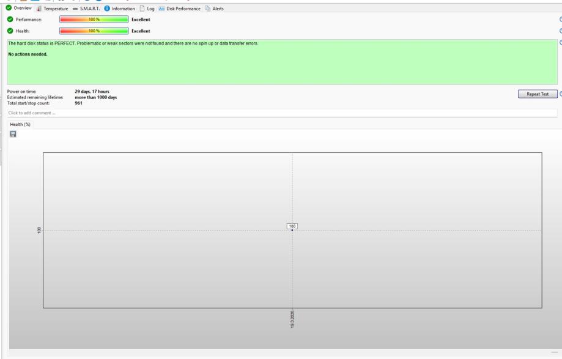Switch to the Overview tab

tap(18, 8)
